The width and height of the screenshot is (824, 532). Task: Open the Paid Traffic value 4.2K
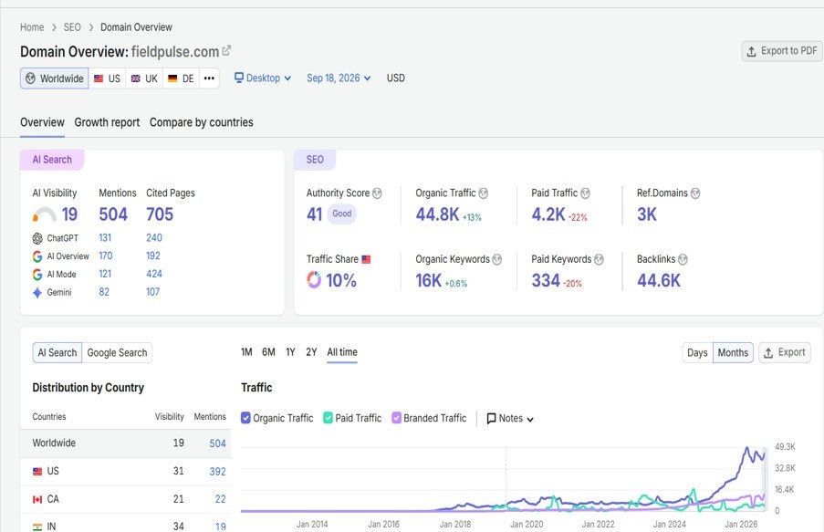click(x=548, y=214)
